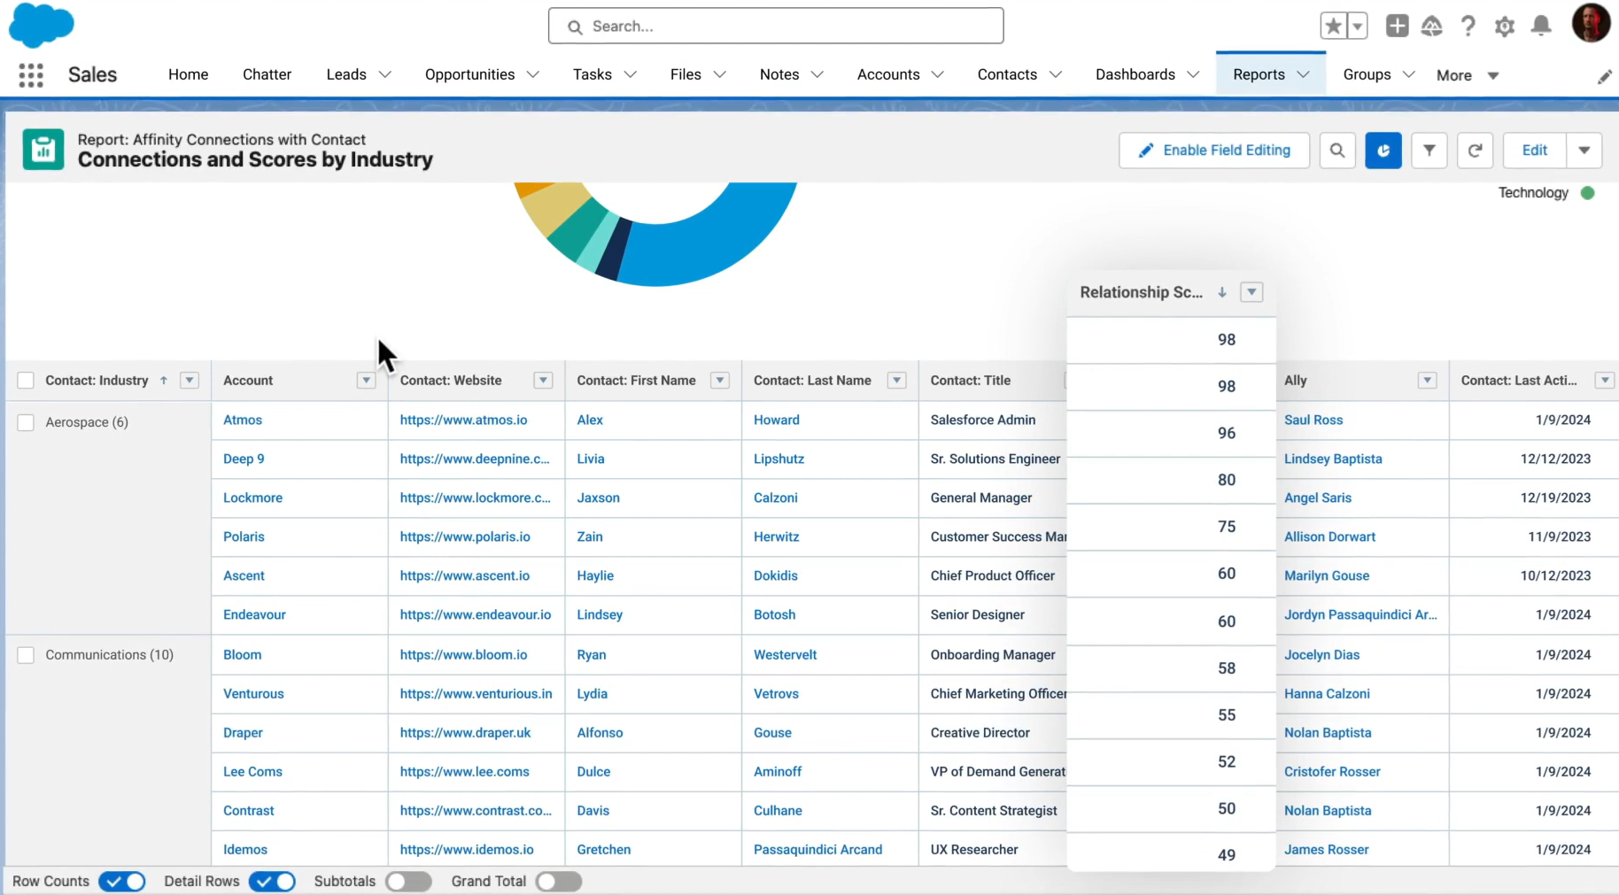The width and height of the screenshot is (1619, 895).
Task: Open the Atmos account link
Action: [x=243, y=420]
